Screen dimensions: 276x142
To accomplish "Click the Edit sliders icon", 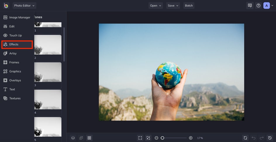I will pos(5,26).
